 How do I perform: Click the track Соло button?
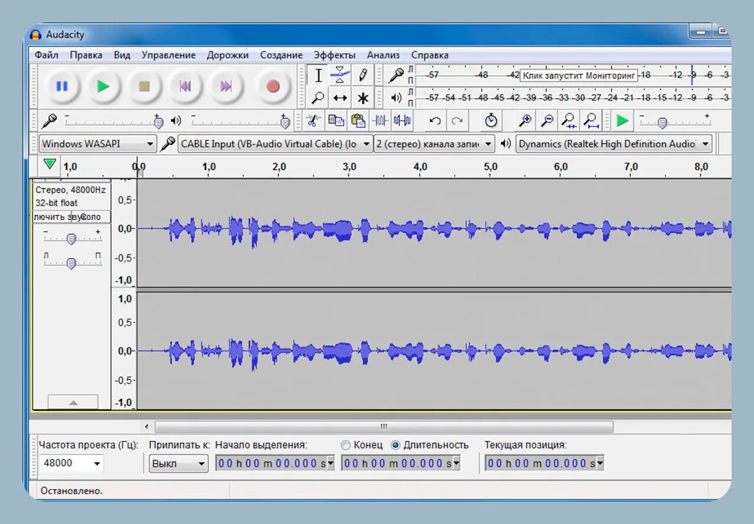point(91,217)
